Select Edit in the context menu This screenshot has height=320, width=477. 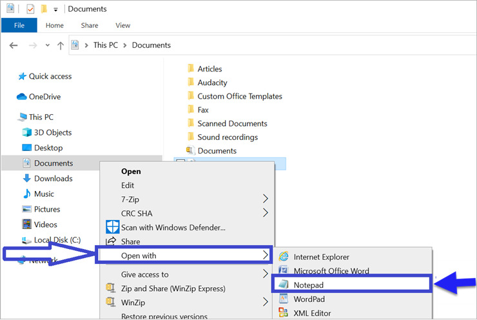(x=128, y=186)
